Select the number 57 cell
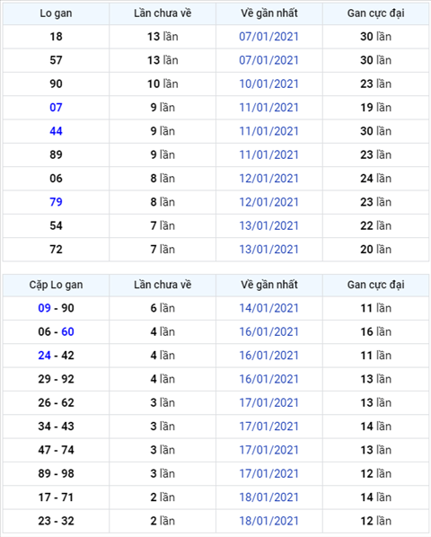 pos(56,60)
